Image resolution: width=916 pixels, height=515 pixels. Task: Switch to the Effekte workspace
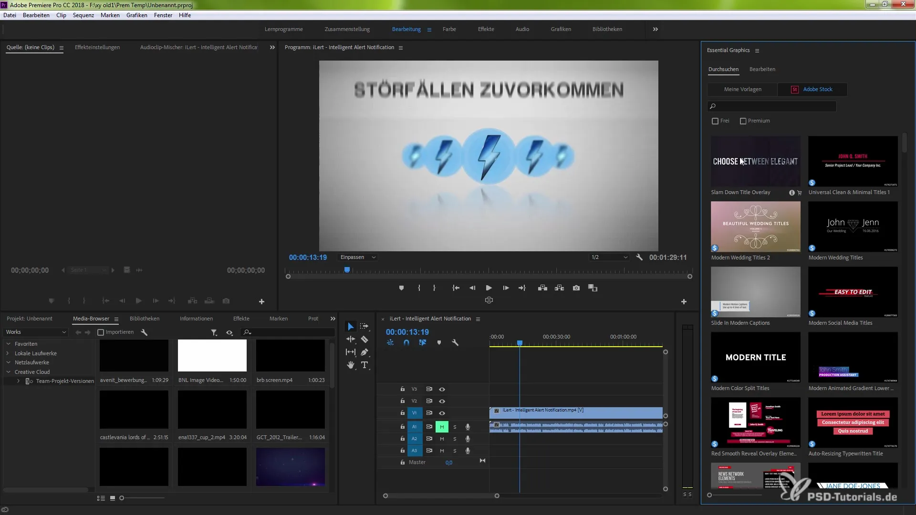486,29
